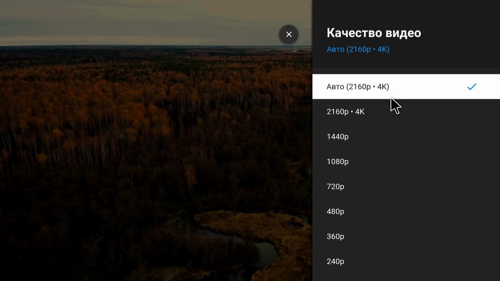Click the empty space right of 480p row
This screenshot has width=500, height=281.
point(432,212)
